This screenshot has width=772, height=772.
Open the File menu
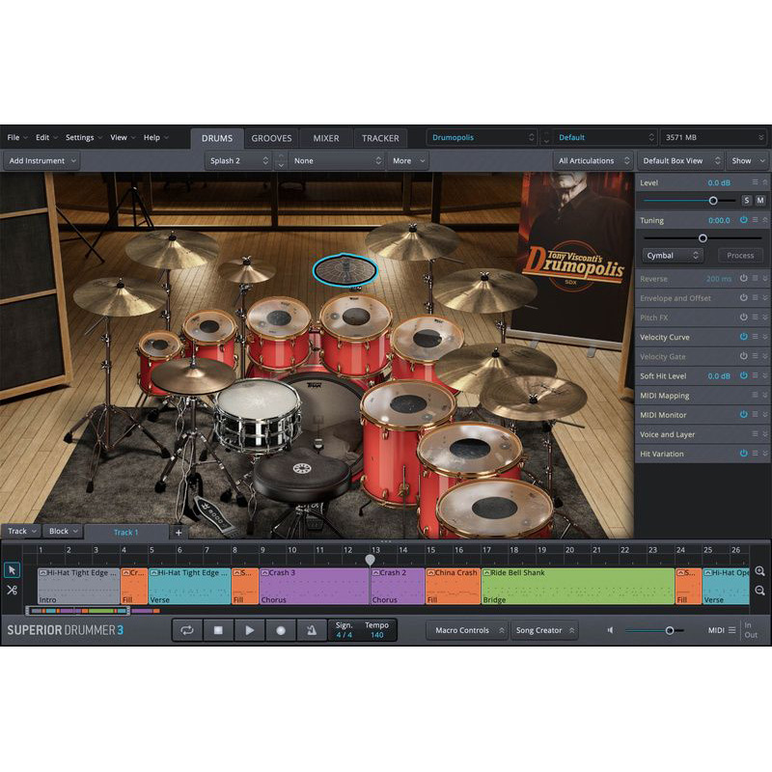point(16,137)
